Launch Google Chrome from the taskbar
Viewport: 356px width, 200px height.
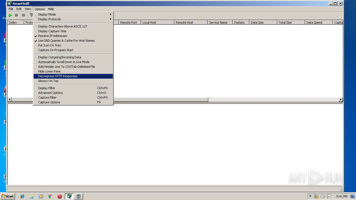tap(50, 196)
